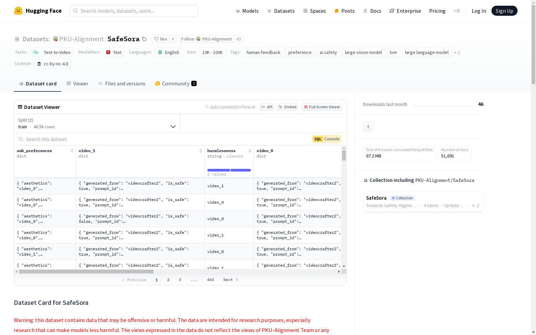Open the three-dot options menu in sidebar

pos(368,127)
